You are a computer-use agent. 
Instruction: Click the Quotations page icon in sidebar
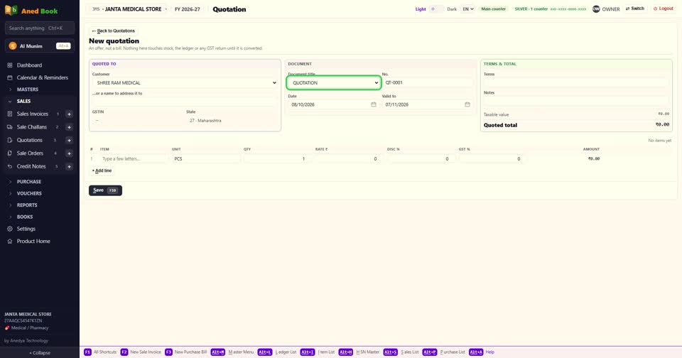coord(9,140)
